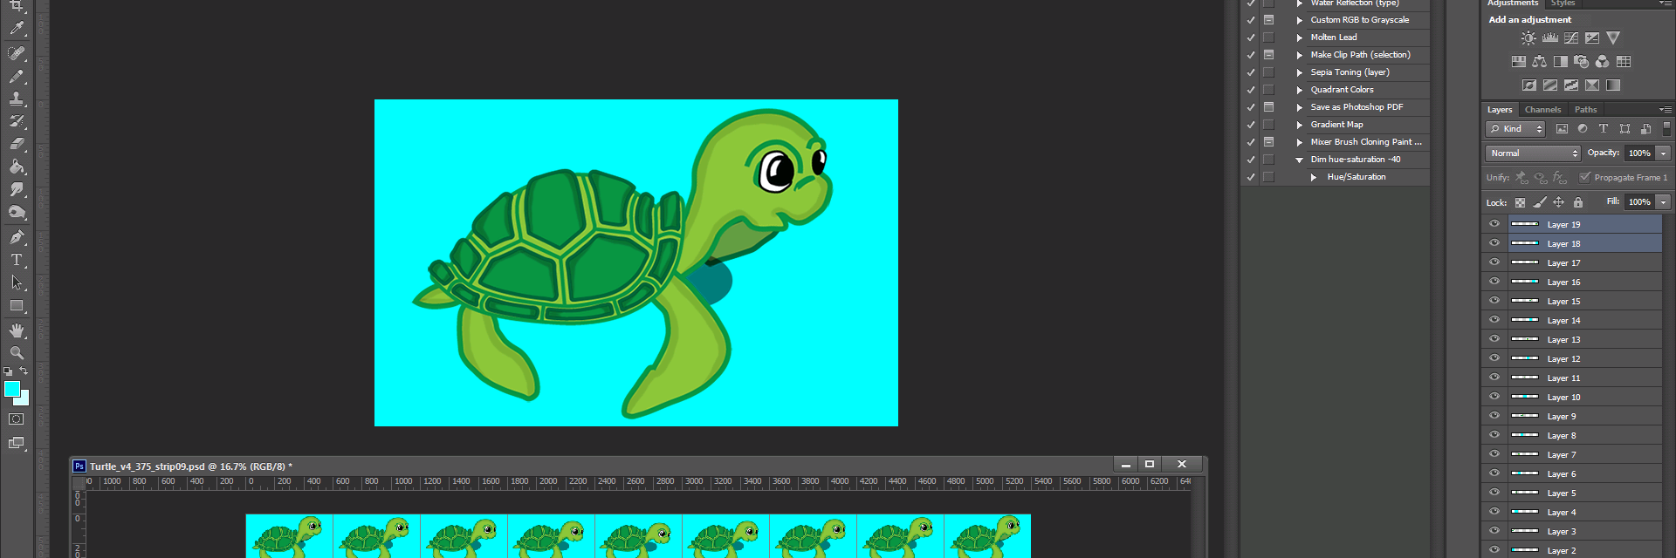This screenshot has width=1676, height=558.
Task: Click the cyan foreground color swatch
Action: 11,388
